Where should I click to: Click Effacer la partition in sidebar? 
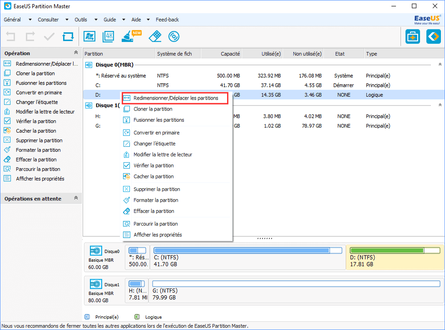[30, 160]
